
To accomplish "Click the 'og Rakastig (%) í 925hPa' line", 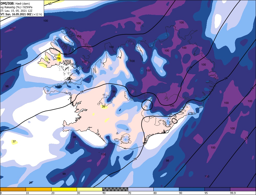I will [x=16, y=7].
